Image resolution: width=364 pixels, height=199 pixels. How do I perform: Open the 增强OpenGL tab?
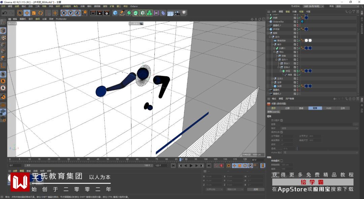click(x=274, y=112)
